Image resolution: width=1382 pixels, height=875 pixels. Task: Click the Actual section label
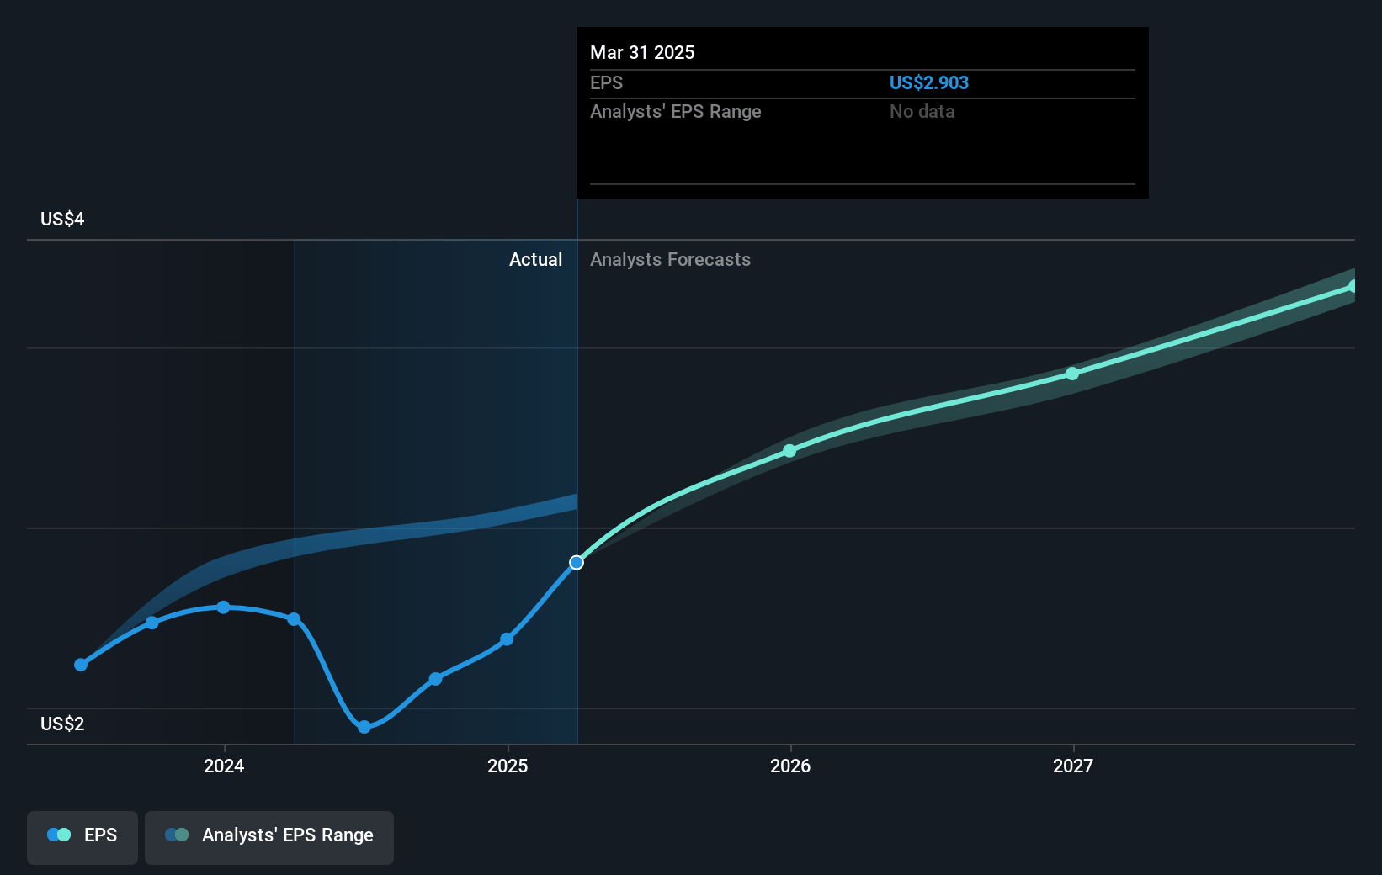(535, 260)
